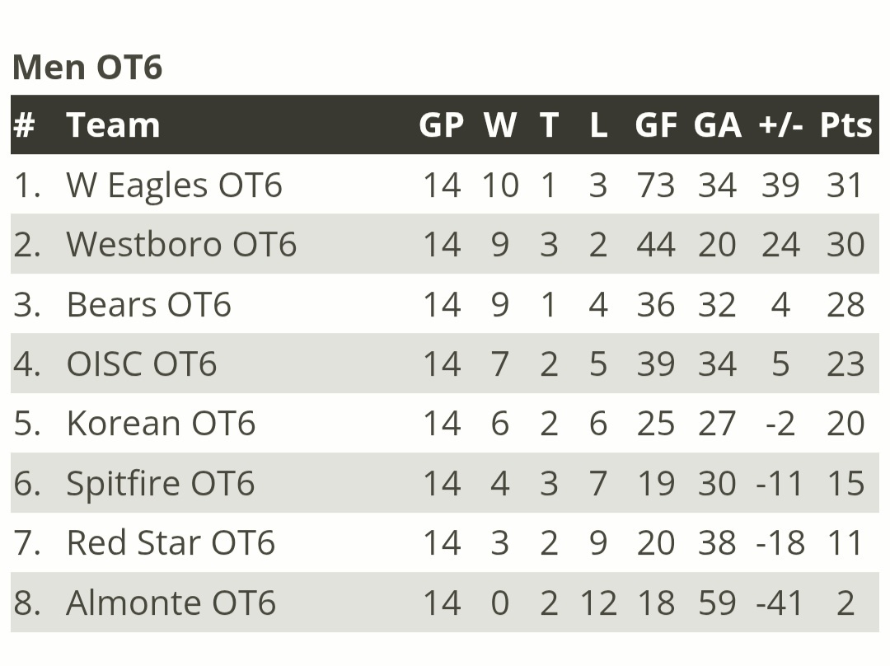Click the W Eagles OT6 team name
The image size is (890, 666).
174,185
